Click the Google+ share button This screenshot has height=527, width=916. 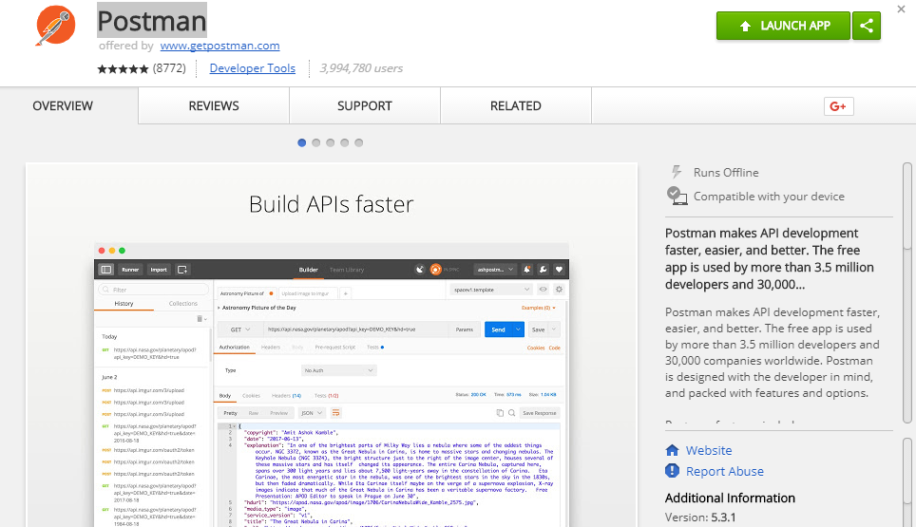click(x=838, y=106)
